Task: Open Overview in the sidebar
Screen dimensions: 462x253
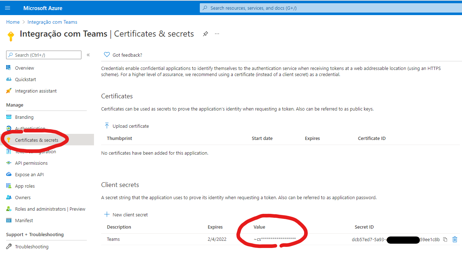Action: tap(24, 68)
